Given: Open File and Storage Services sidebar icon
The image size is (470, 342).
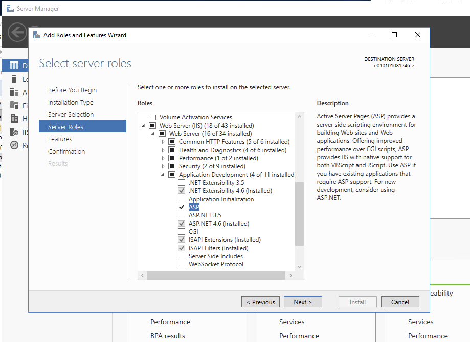Looking at the screenshot, I should click(14, 105).
